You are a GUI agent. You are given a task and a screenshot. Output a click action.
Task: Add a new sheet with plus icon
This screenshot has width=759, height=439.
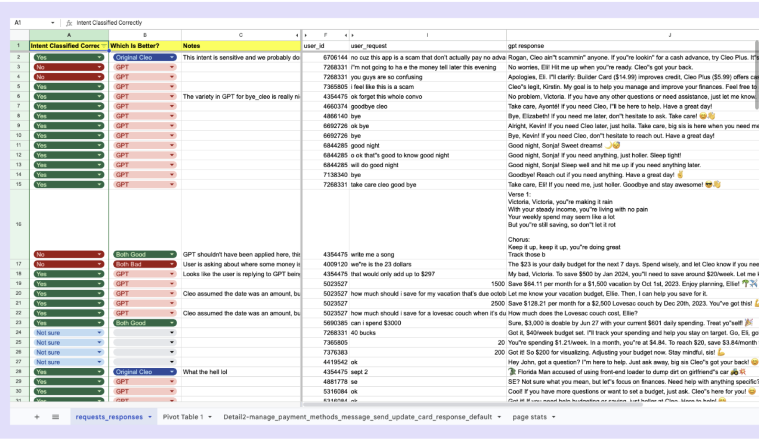click(x=37, y=417)
